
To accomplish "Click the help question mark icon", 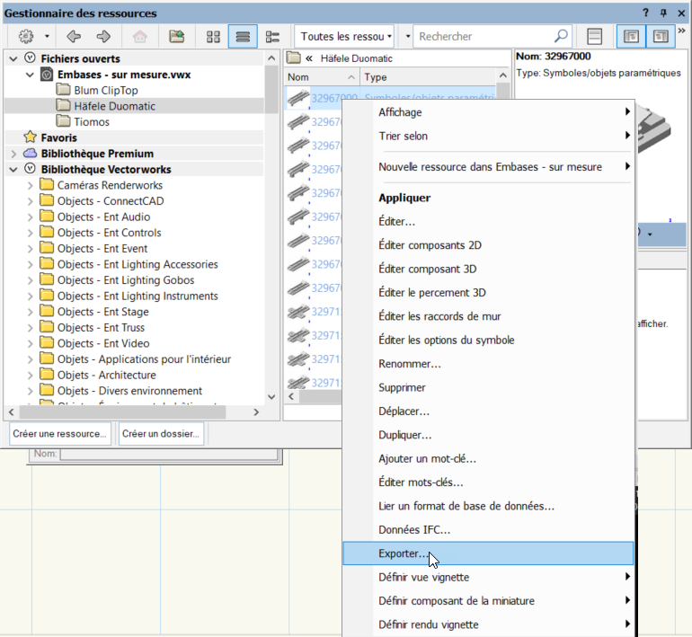I will click(645, 13).
